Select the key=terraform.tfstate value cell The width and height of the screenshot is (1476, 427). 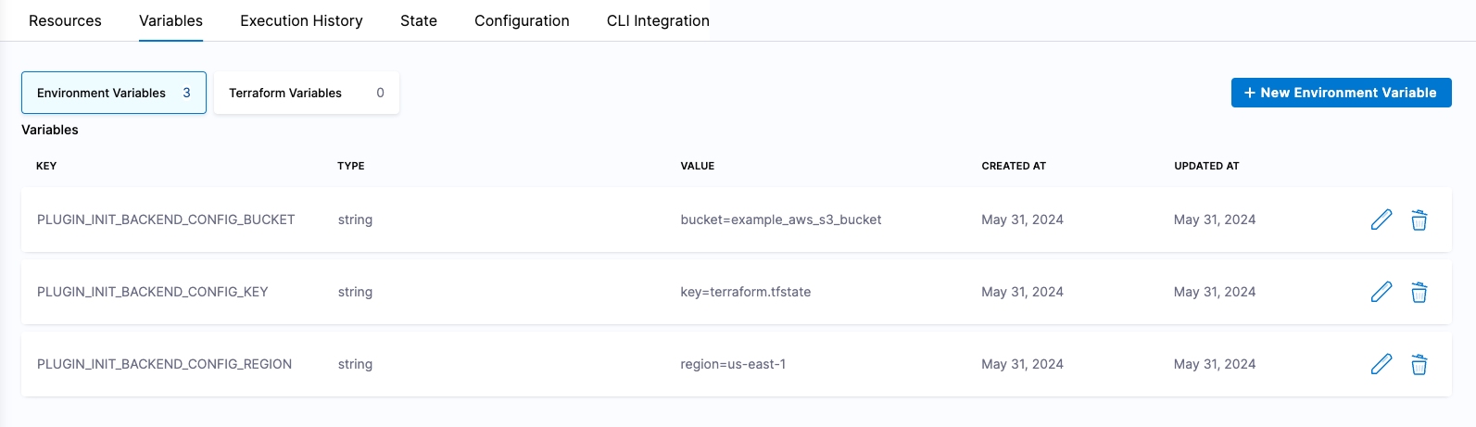(x=746, y=292)
